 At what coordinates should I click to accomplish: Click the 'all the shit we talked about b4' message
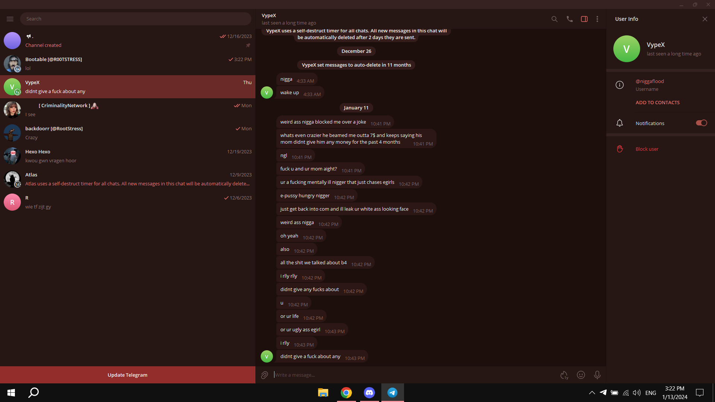pos(325,263)
